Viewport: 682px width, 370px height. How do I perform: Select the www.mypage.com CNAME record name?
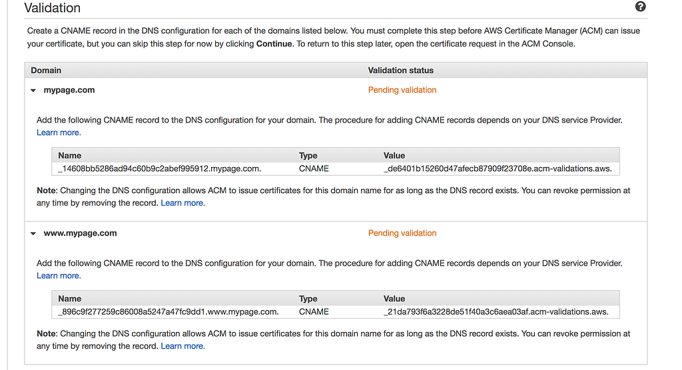click(x=169, y=311)
